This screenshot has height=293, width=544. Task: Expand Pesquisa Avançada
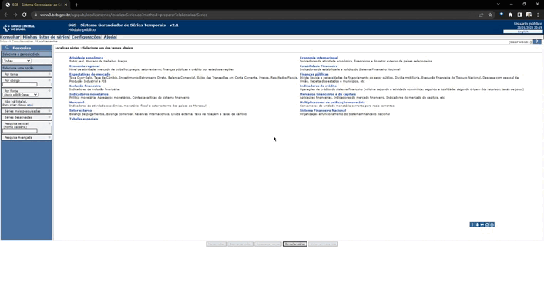point(26,137)
